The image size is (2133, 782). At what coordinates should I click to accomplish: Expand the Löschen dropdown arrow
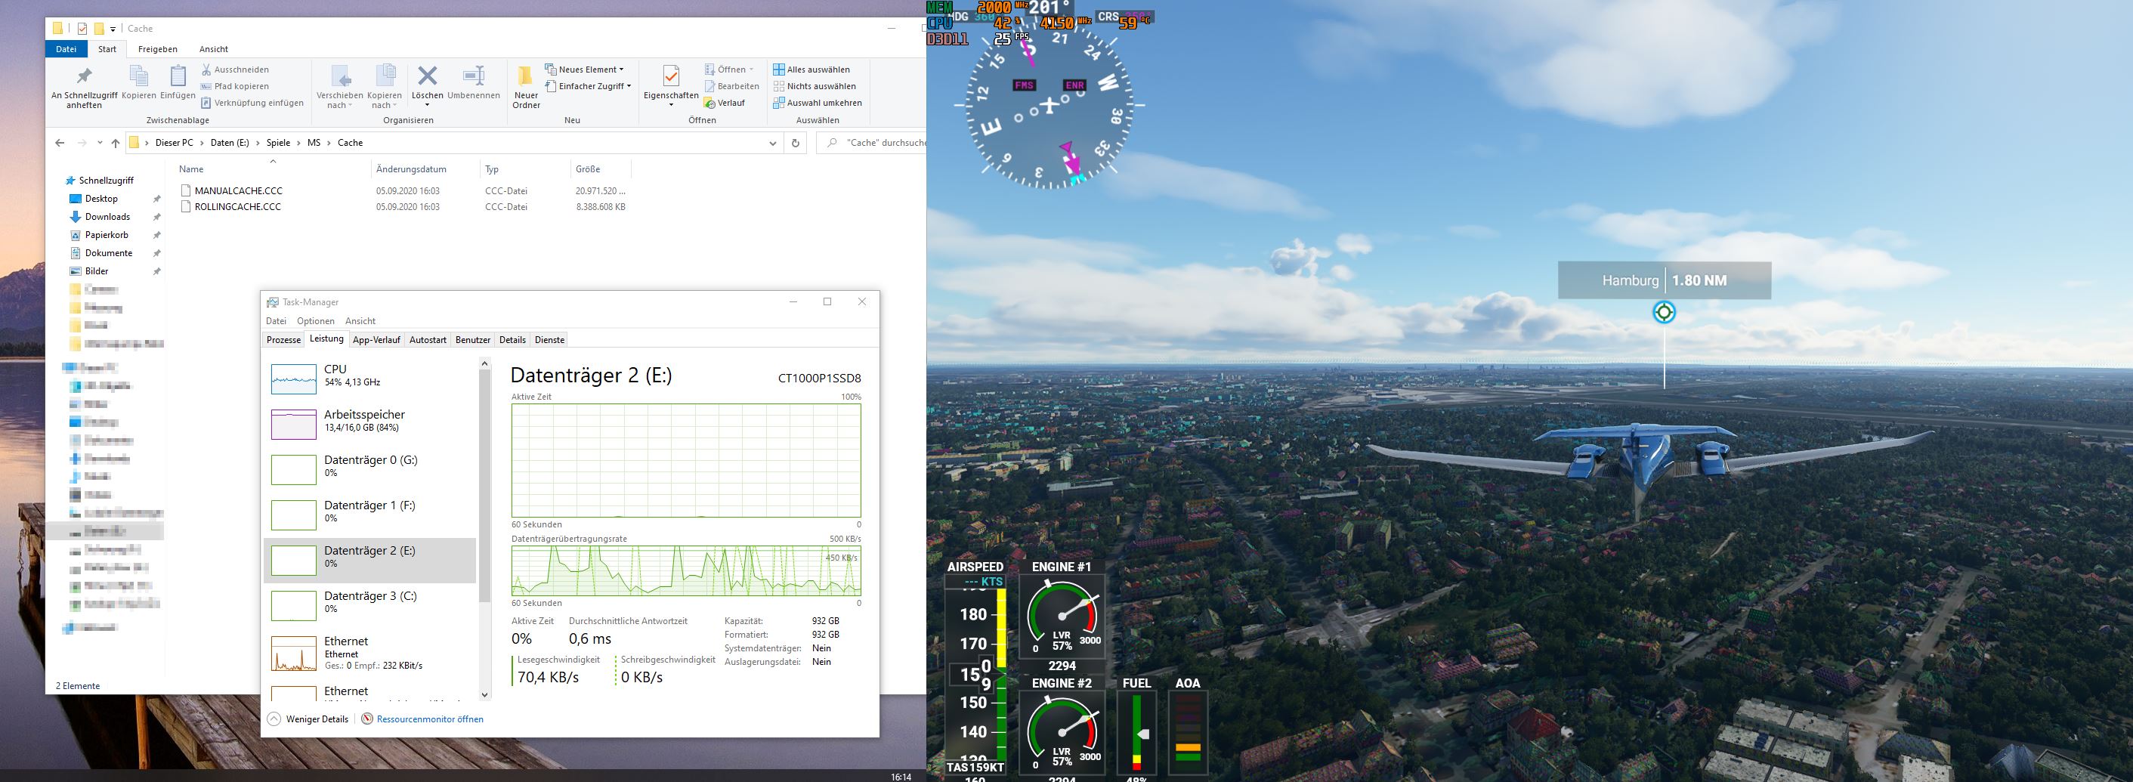pos(427,104)
